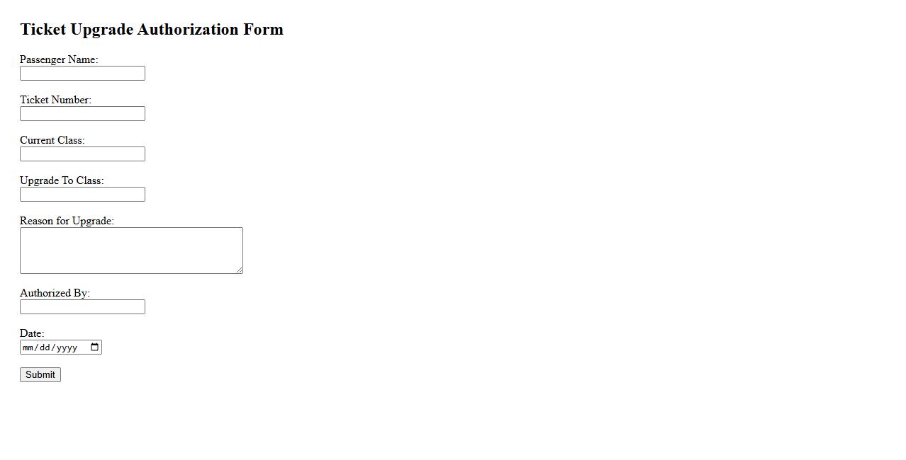Select the month segment of the date
Viewport: 906px width, 460px height.
28,347
